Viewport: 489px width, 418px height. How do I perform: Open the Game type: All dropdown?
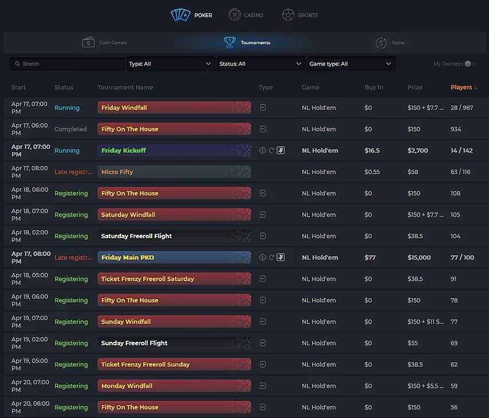pyautogui.click(x=350, y=64)
